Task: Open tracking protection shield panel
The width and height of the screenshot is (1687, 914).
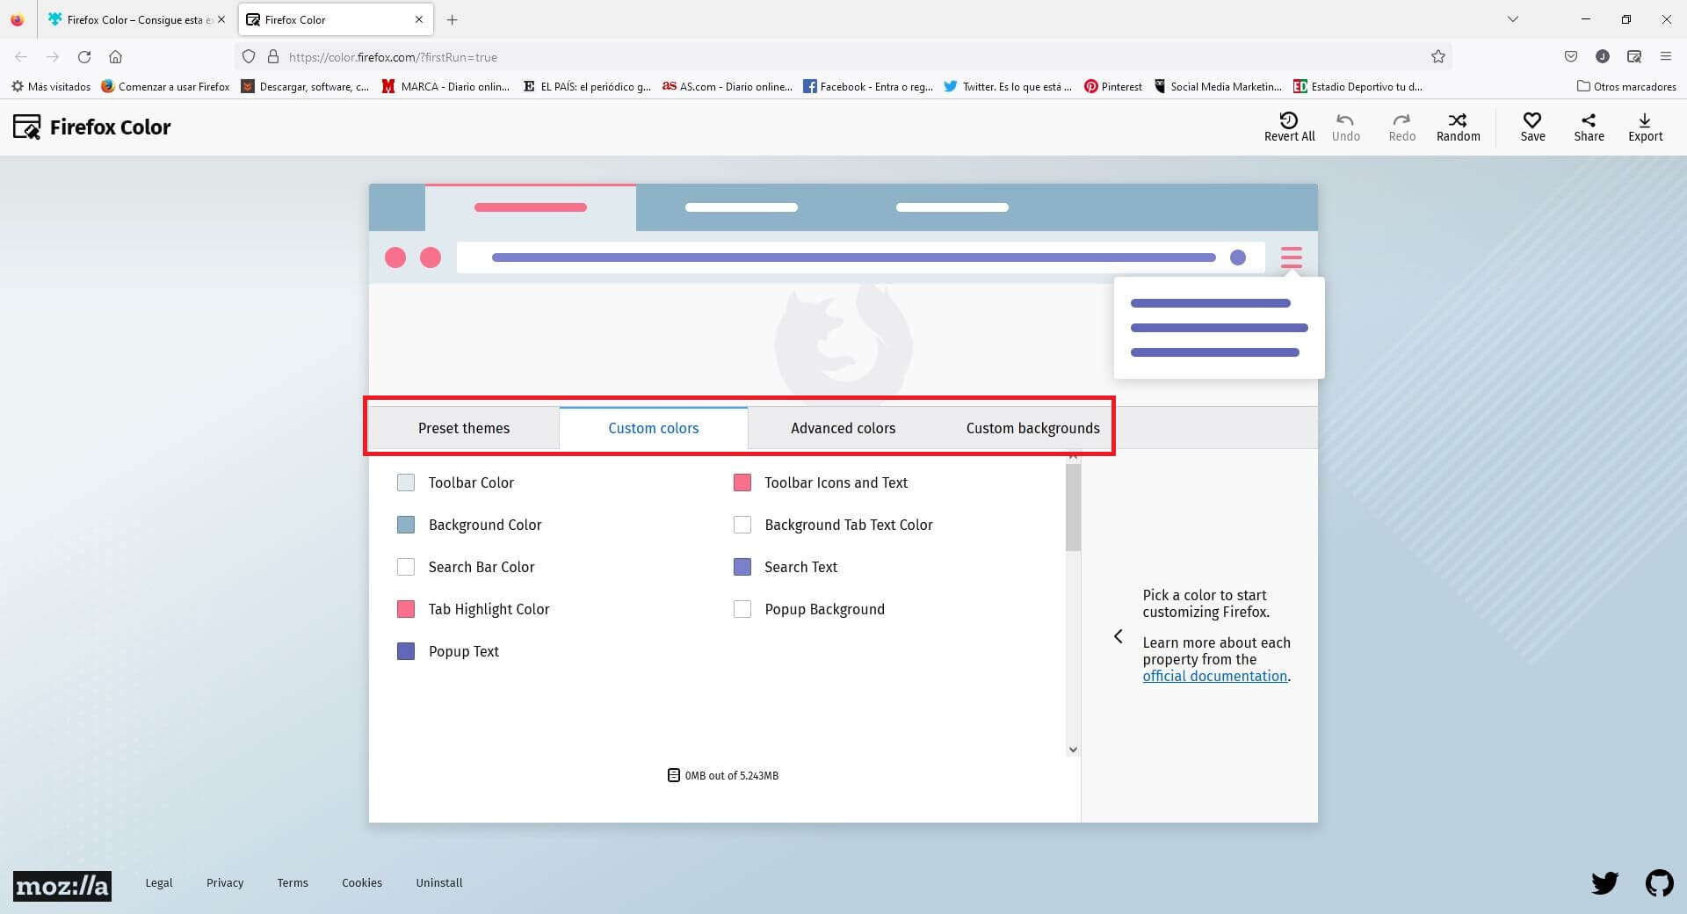Action: tap(249, 57)
